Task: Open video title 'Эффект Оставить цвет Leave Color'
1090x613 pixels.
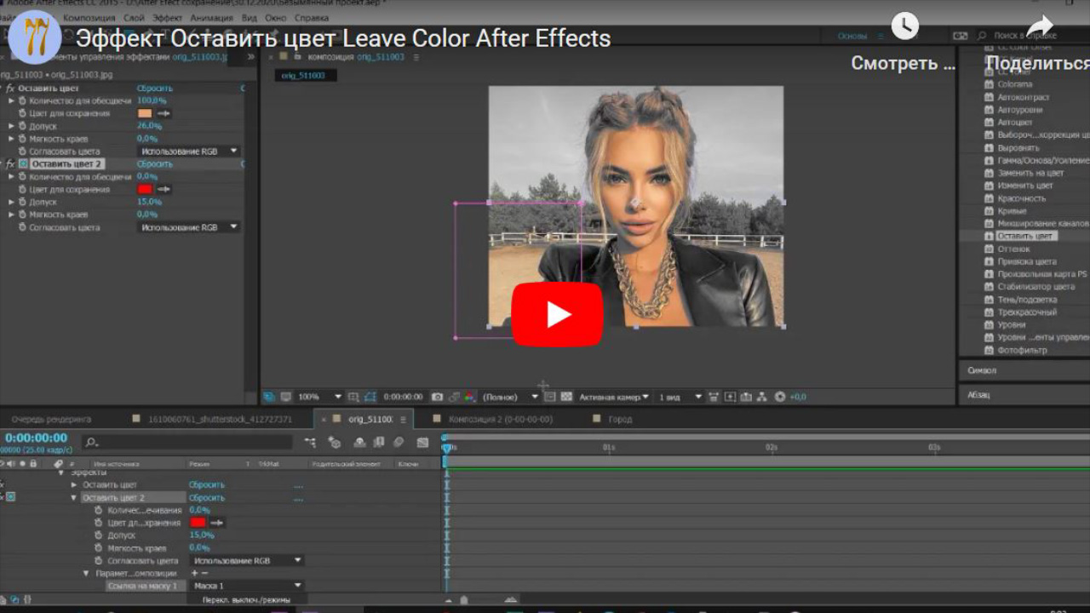Action: (x=343, y=38)
